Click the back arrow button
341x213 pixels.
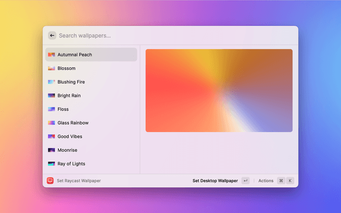point(52,36)
